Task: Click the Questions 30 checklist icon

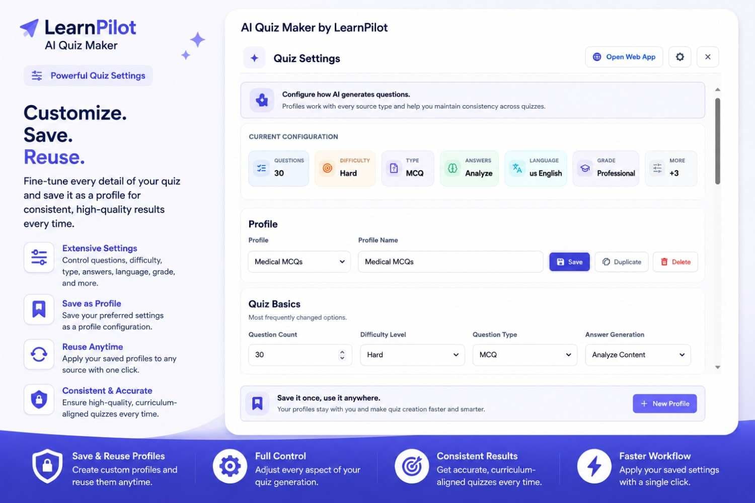Action: tap(262, 168)
